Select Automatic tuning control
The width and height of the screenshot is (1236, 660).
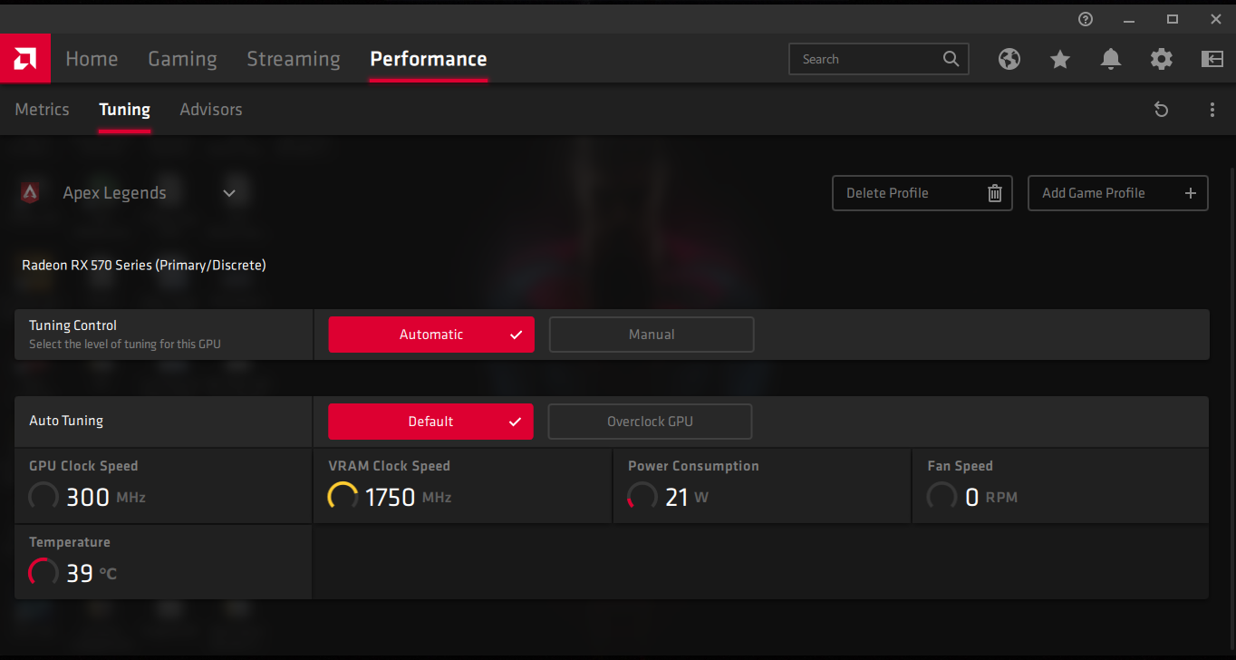[431, 335]
